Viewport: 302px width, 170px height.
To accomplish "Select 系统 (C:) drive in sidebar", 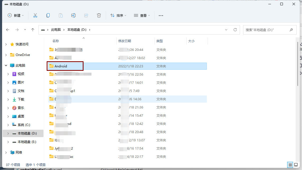I will point(24,125).
